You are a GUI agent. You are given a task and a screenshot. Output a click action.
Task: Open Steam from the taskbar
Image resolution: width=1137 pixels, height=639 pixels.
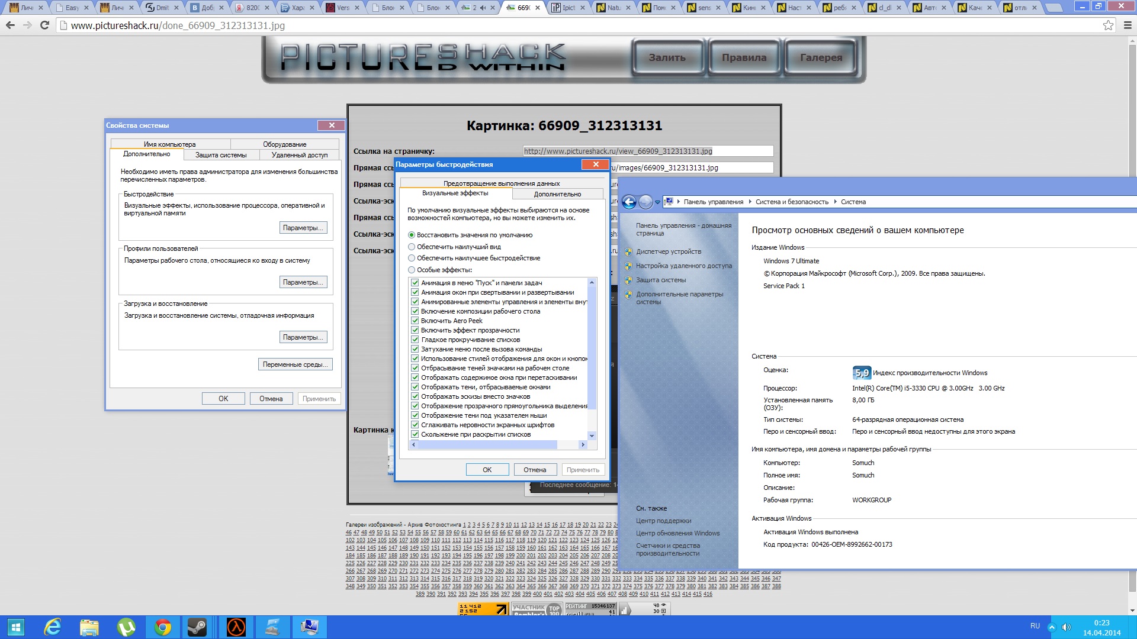(197, 627)
